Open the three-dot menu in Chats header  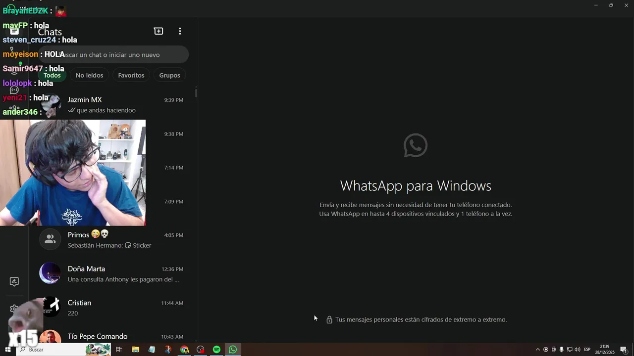pos(180,31)
